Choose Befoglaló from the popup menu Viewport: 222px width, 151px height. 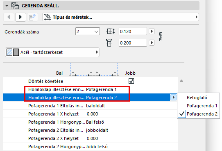(x=198, y=98)
